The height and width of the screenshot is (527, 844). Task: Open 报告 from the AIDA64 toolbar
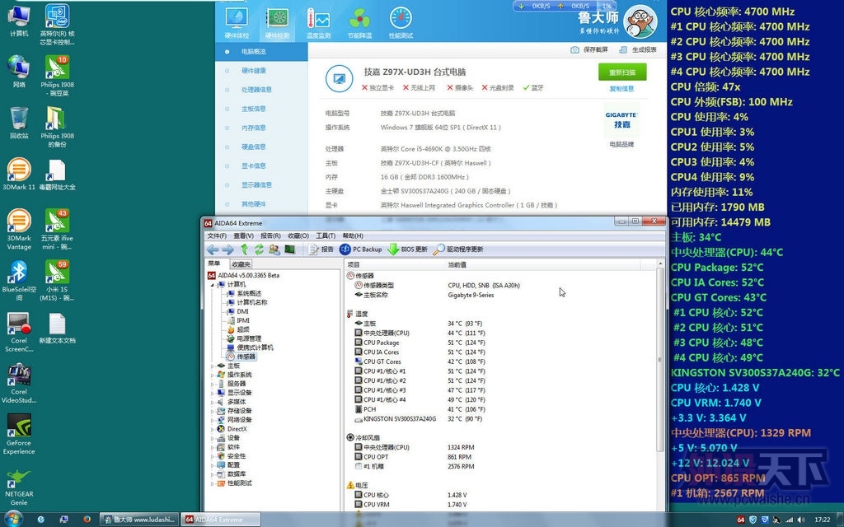pyautogui.click(x=321, y=250)
